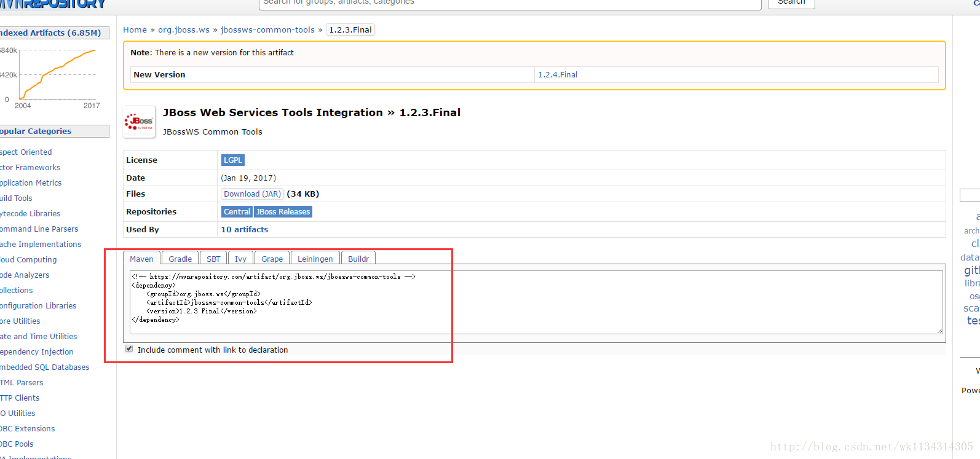Toggle Include comment with link checkbox
This screenshot has width=980, height=459.
click(129, 348)
